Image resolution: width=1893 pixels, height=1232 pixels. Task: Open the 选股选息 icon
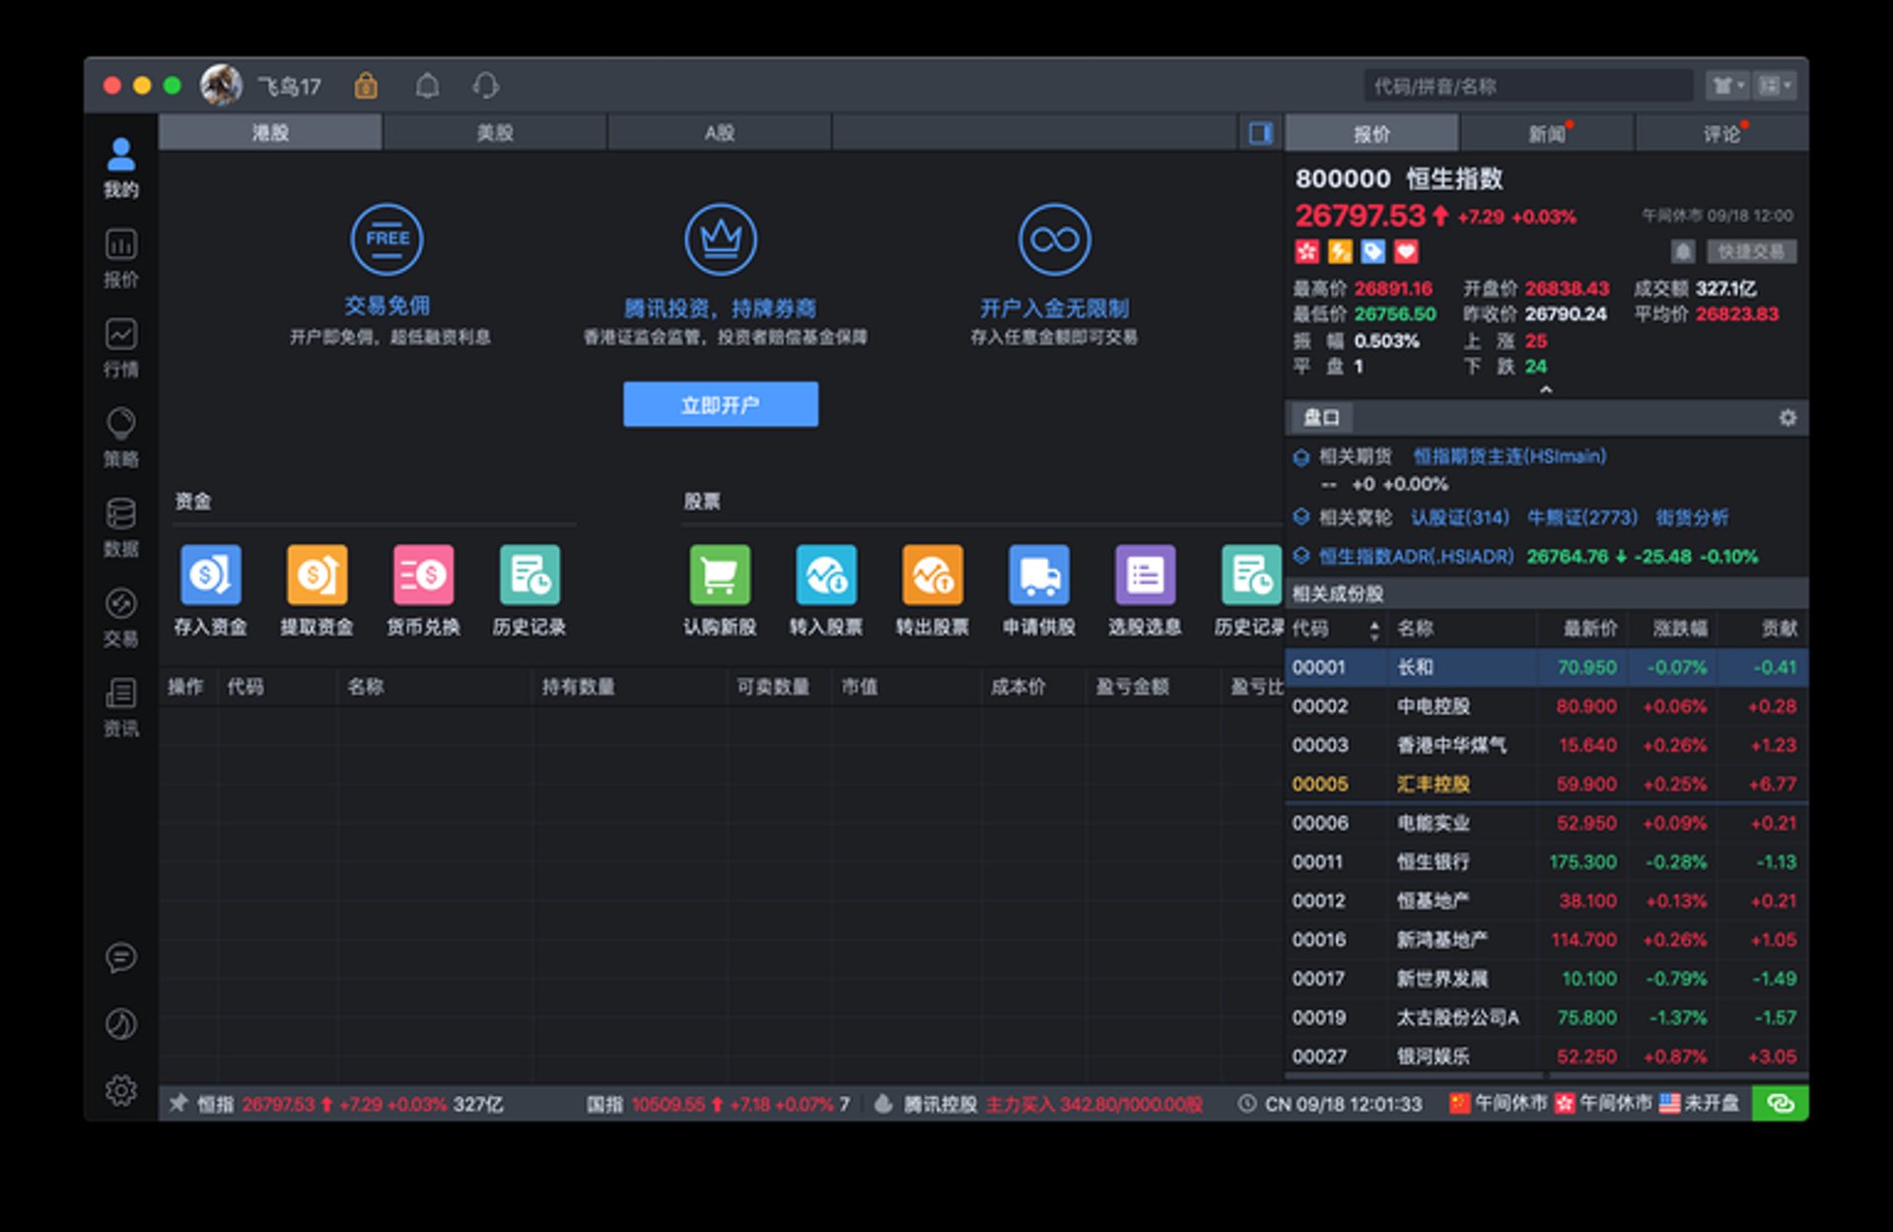(x=1145, y=575)
